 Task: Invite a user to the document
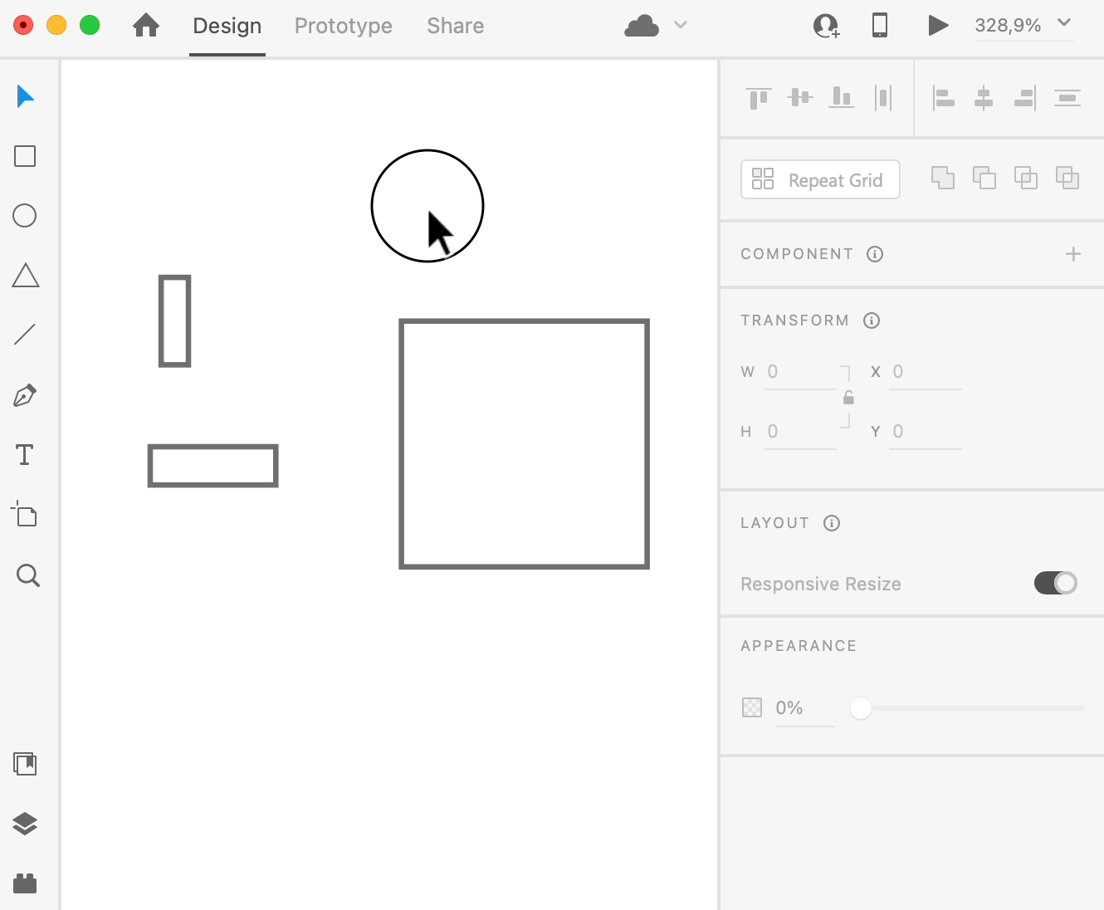tap(827, 26)
